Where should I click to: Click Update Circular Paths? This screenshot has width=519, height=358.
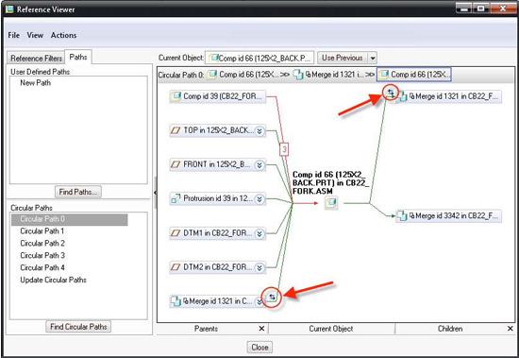click(53, 280)
